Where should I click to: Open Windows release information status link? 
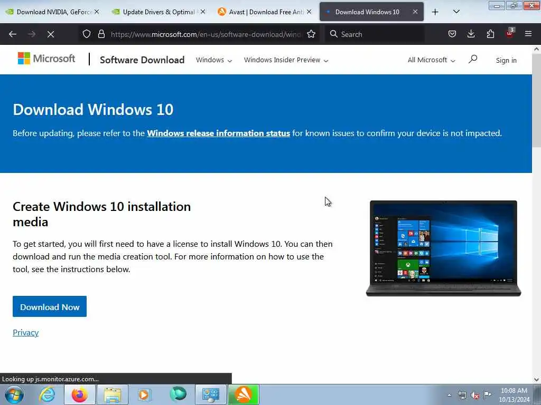pos(218,133)
